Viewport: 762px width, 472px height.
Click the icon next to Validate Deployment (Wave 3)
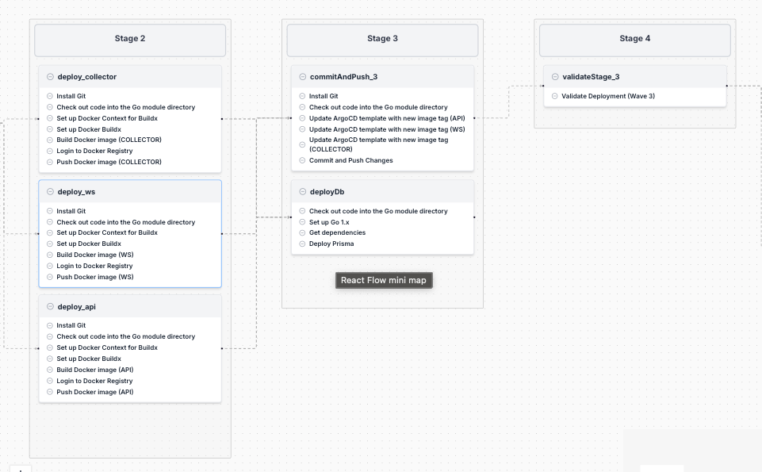[555, 96]
